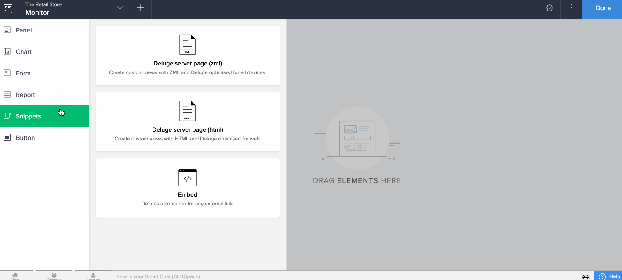This screenshot has width=622, height=280.
Task: Select the Snippets tab
Action: pyautogui.click(x=28, y=116)
